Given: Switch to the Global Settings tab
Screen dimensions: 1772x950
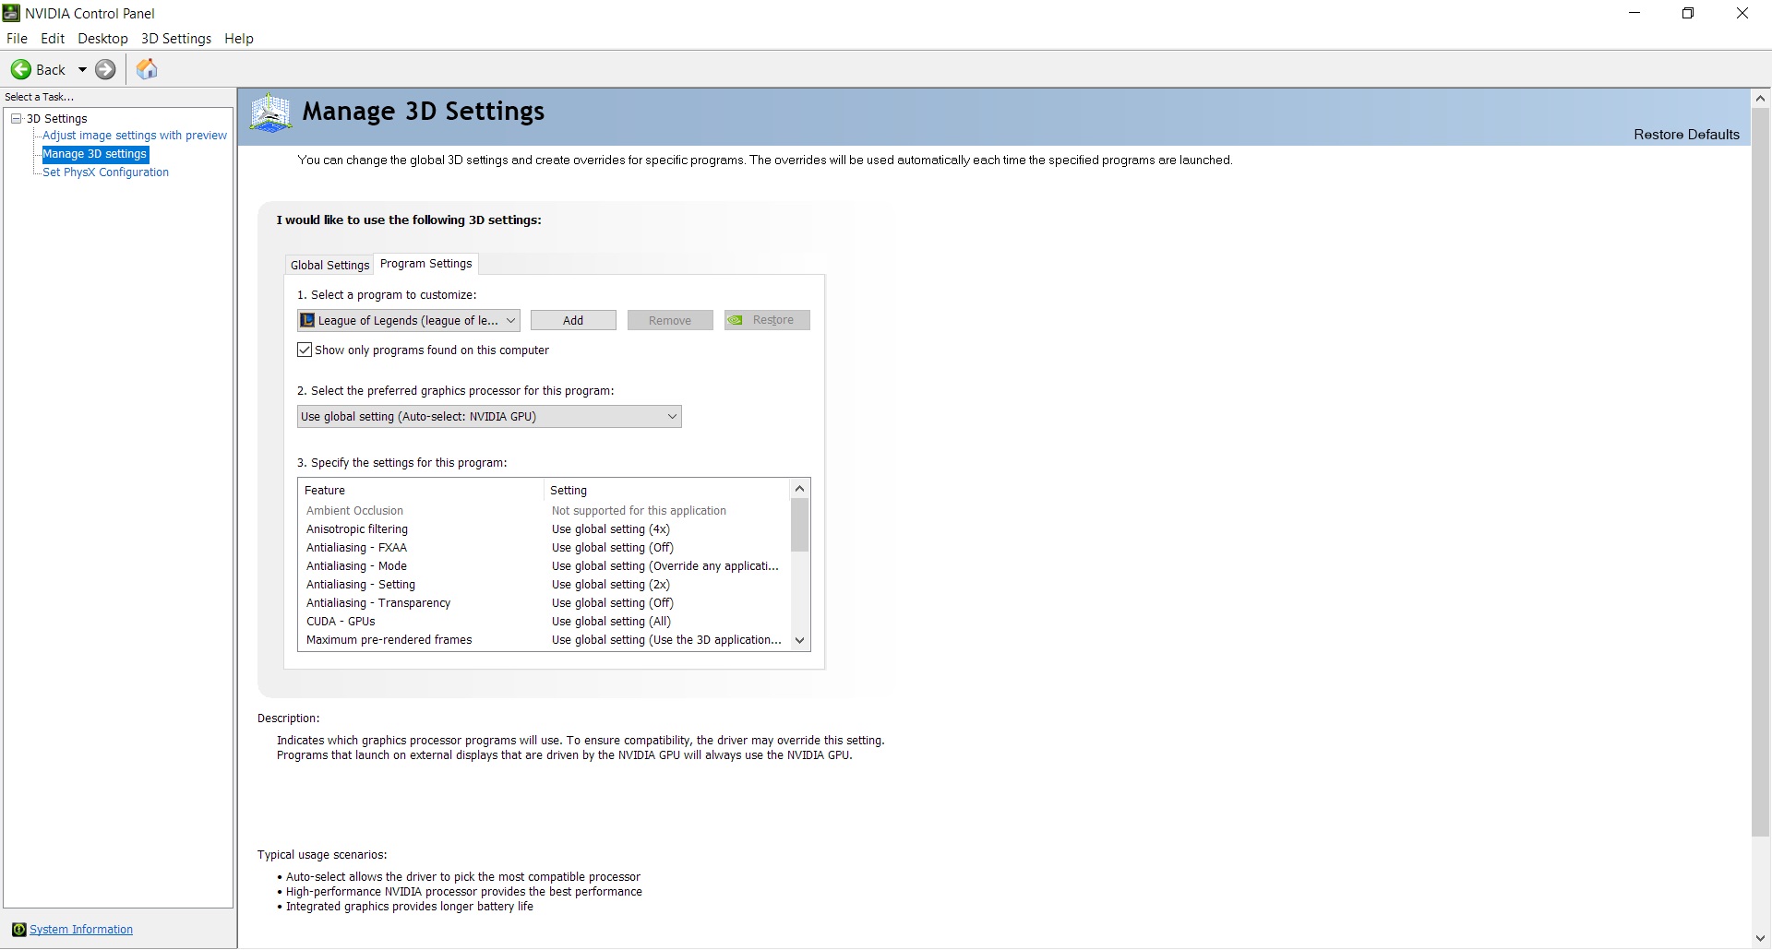Looking at the screenshot, I should click(x=329, y=266).
